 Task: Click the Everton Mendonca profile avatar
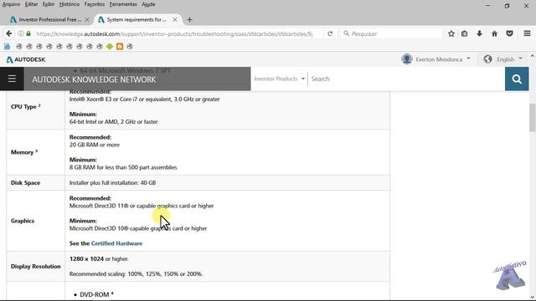point(407,59)
